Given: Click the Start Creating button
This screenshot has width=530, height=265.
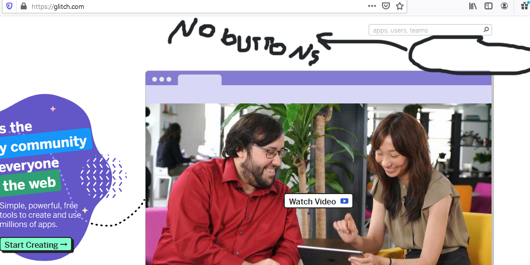Looking at the screenshot, I should [x=36, y=245].
